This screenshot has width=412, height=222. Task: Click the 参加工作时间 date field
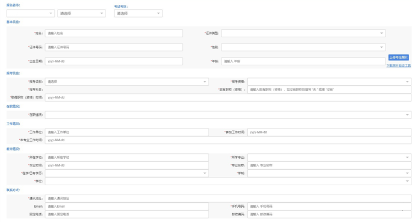click(x=329, y=132)
